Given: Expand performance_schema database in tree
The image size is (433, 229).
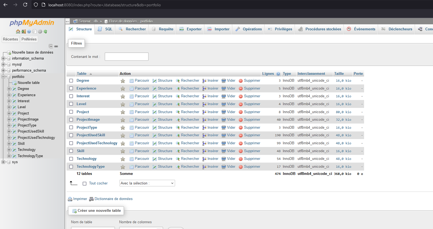Looking at the screenshot, I should pyautogui.click(x=3, y=71).
